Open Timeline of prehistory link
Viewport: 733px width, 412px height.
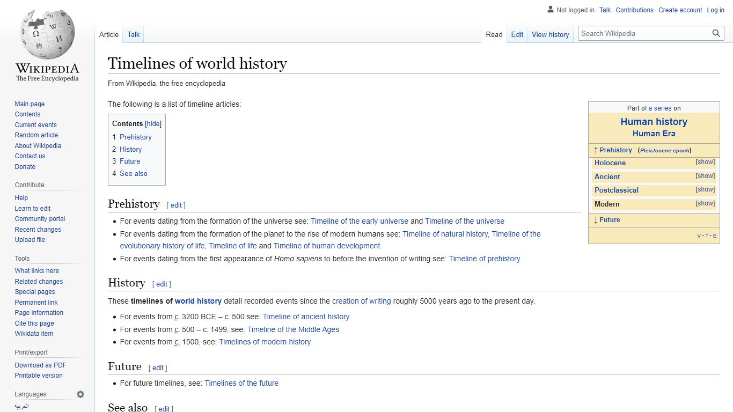(485, 259)
